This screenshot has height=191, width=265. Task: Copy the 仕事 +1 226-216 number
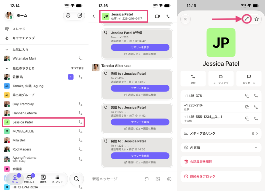point(247,107)
